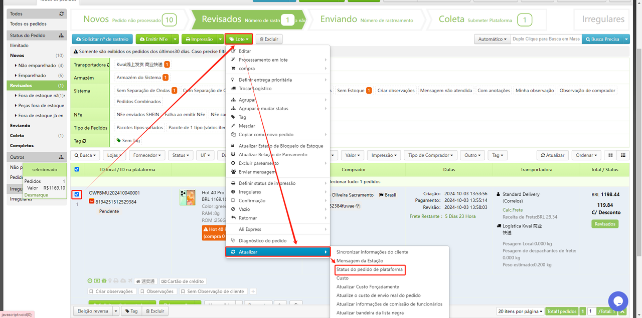Choose Status do pedido de plataforma submenu entry

(370, 270)
